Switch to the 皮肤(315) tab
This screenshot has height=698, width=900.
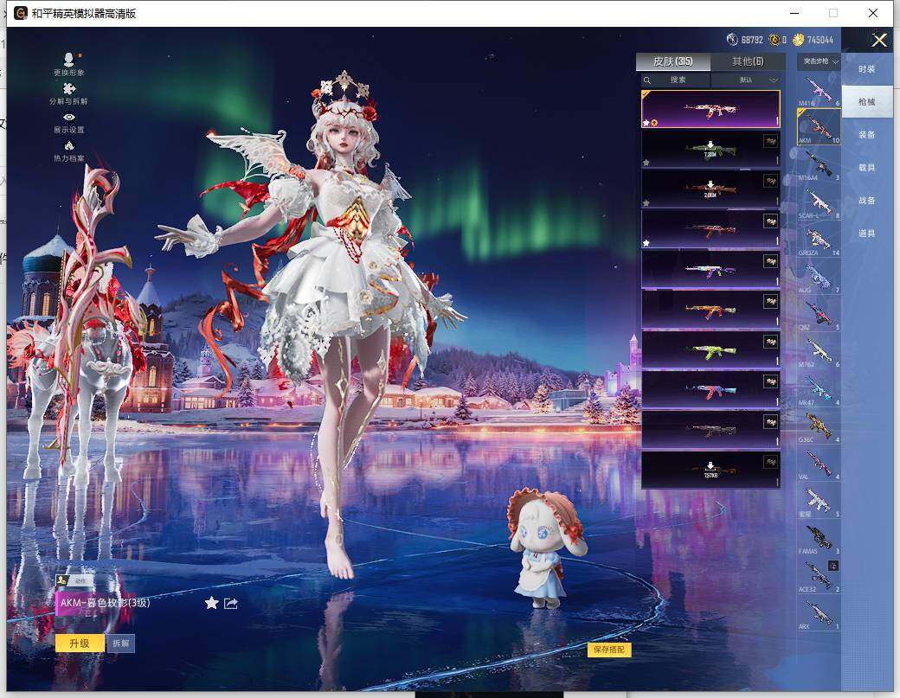click(x=673, y=61)
